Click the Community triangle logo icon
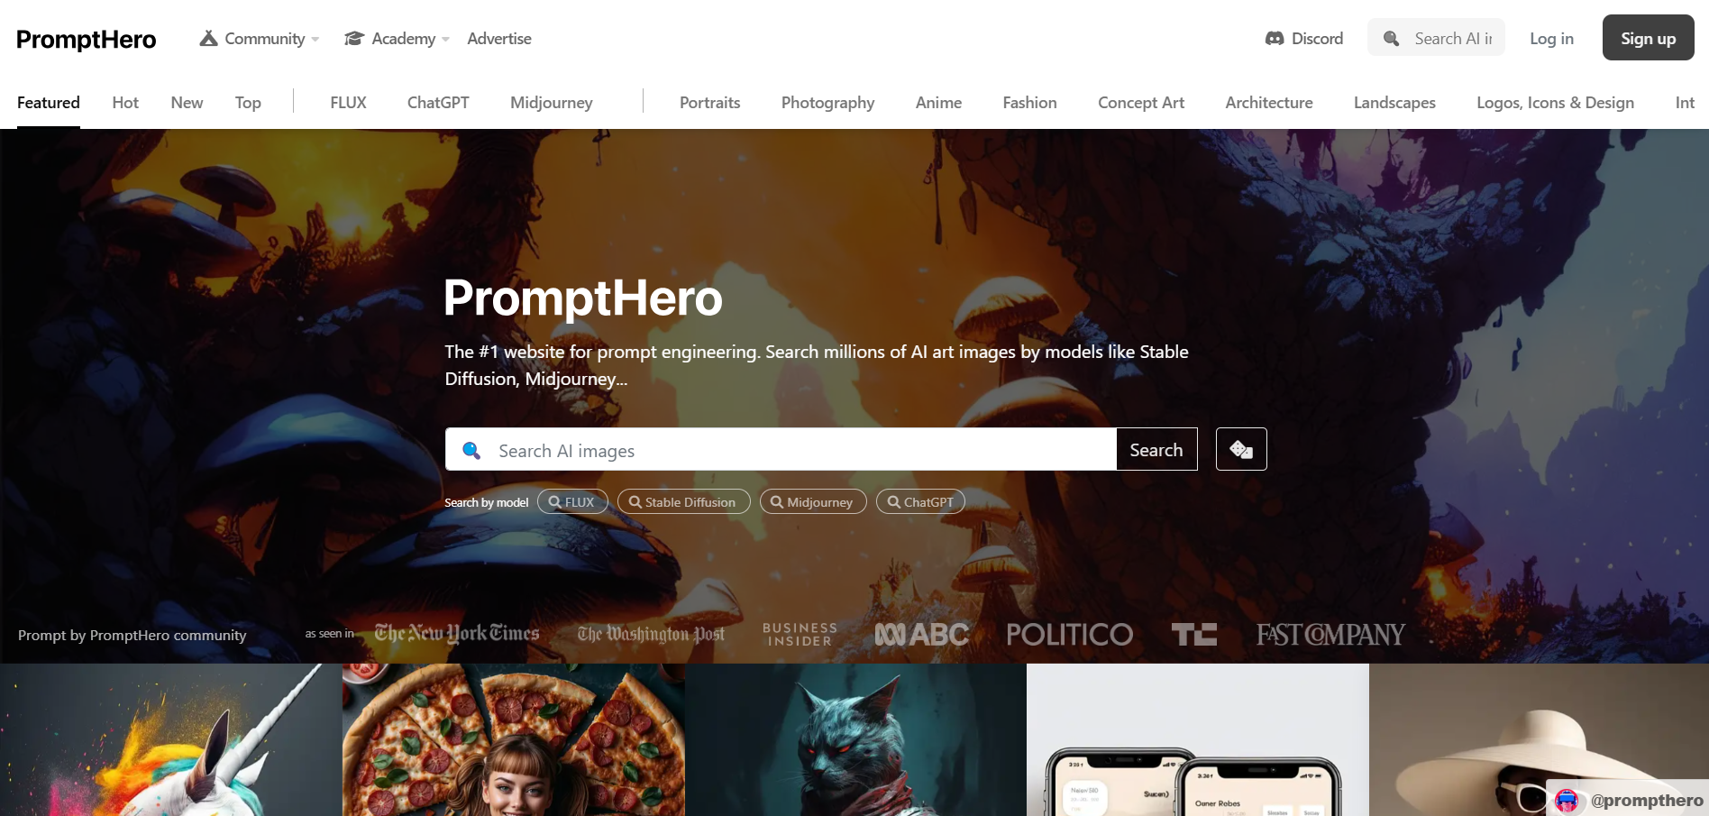 click(x=208, y=38)
